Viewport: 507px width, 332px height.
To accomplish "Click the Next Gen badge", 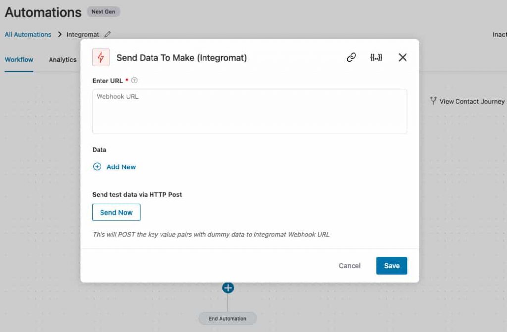I will 103,12.
